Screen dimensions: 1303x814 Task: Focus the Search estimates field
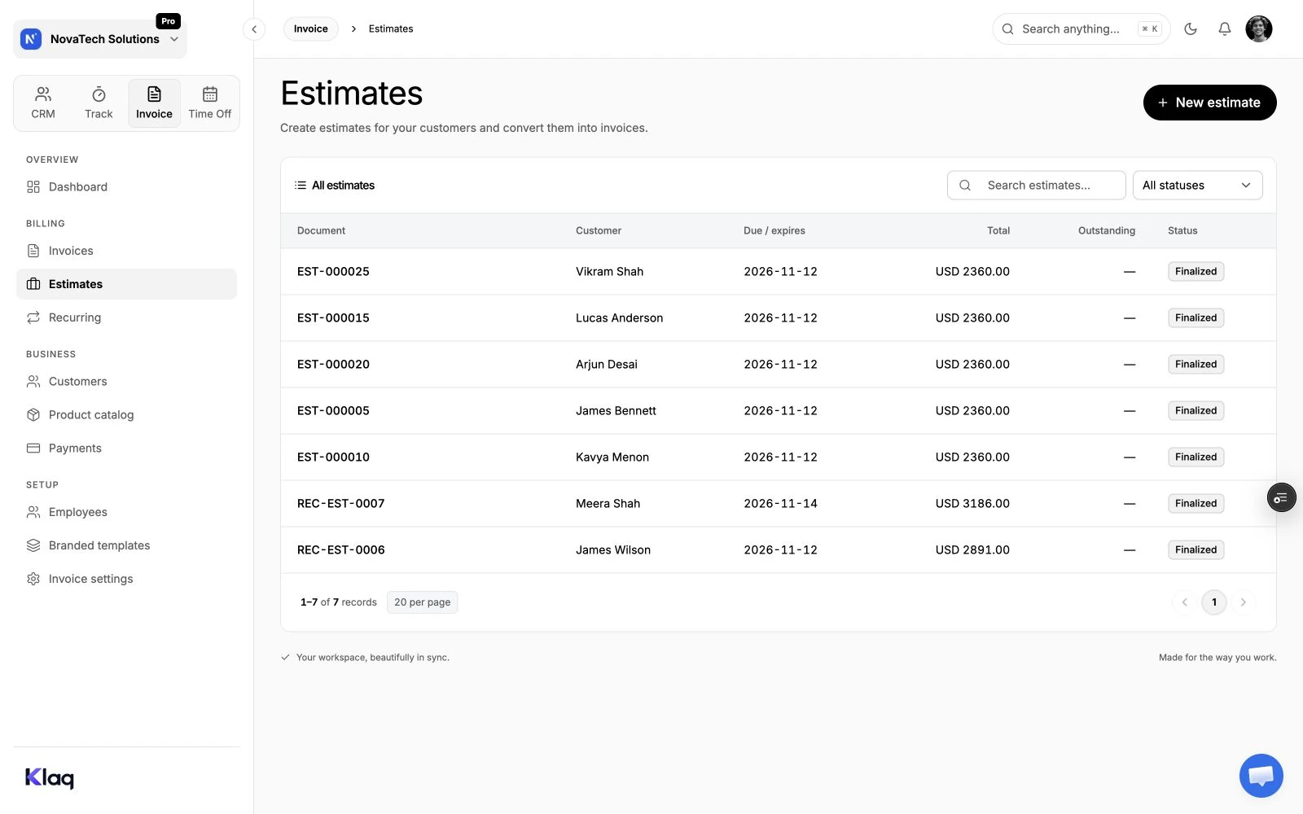coord(1037,186)
